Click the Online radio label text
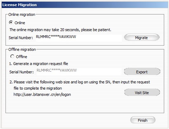 pyautogui.click(x=20, y=23)
